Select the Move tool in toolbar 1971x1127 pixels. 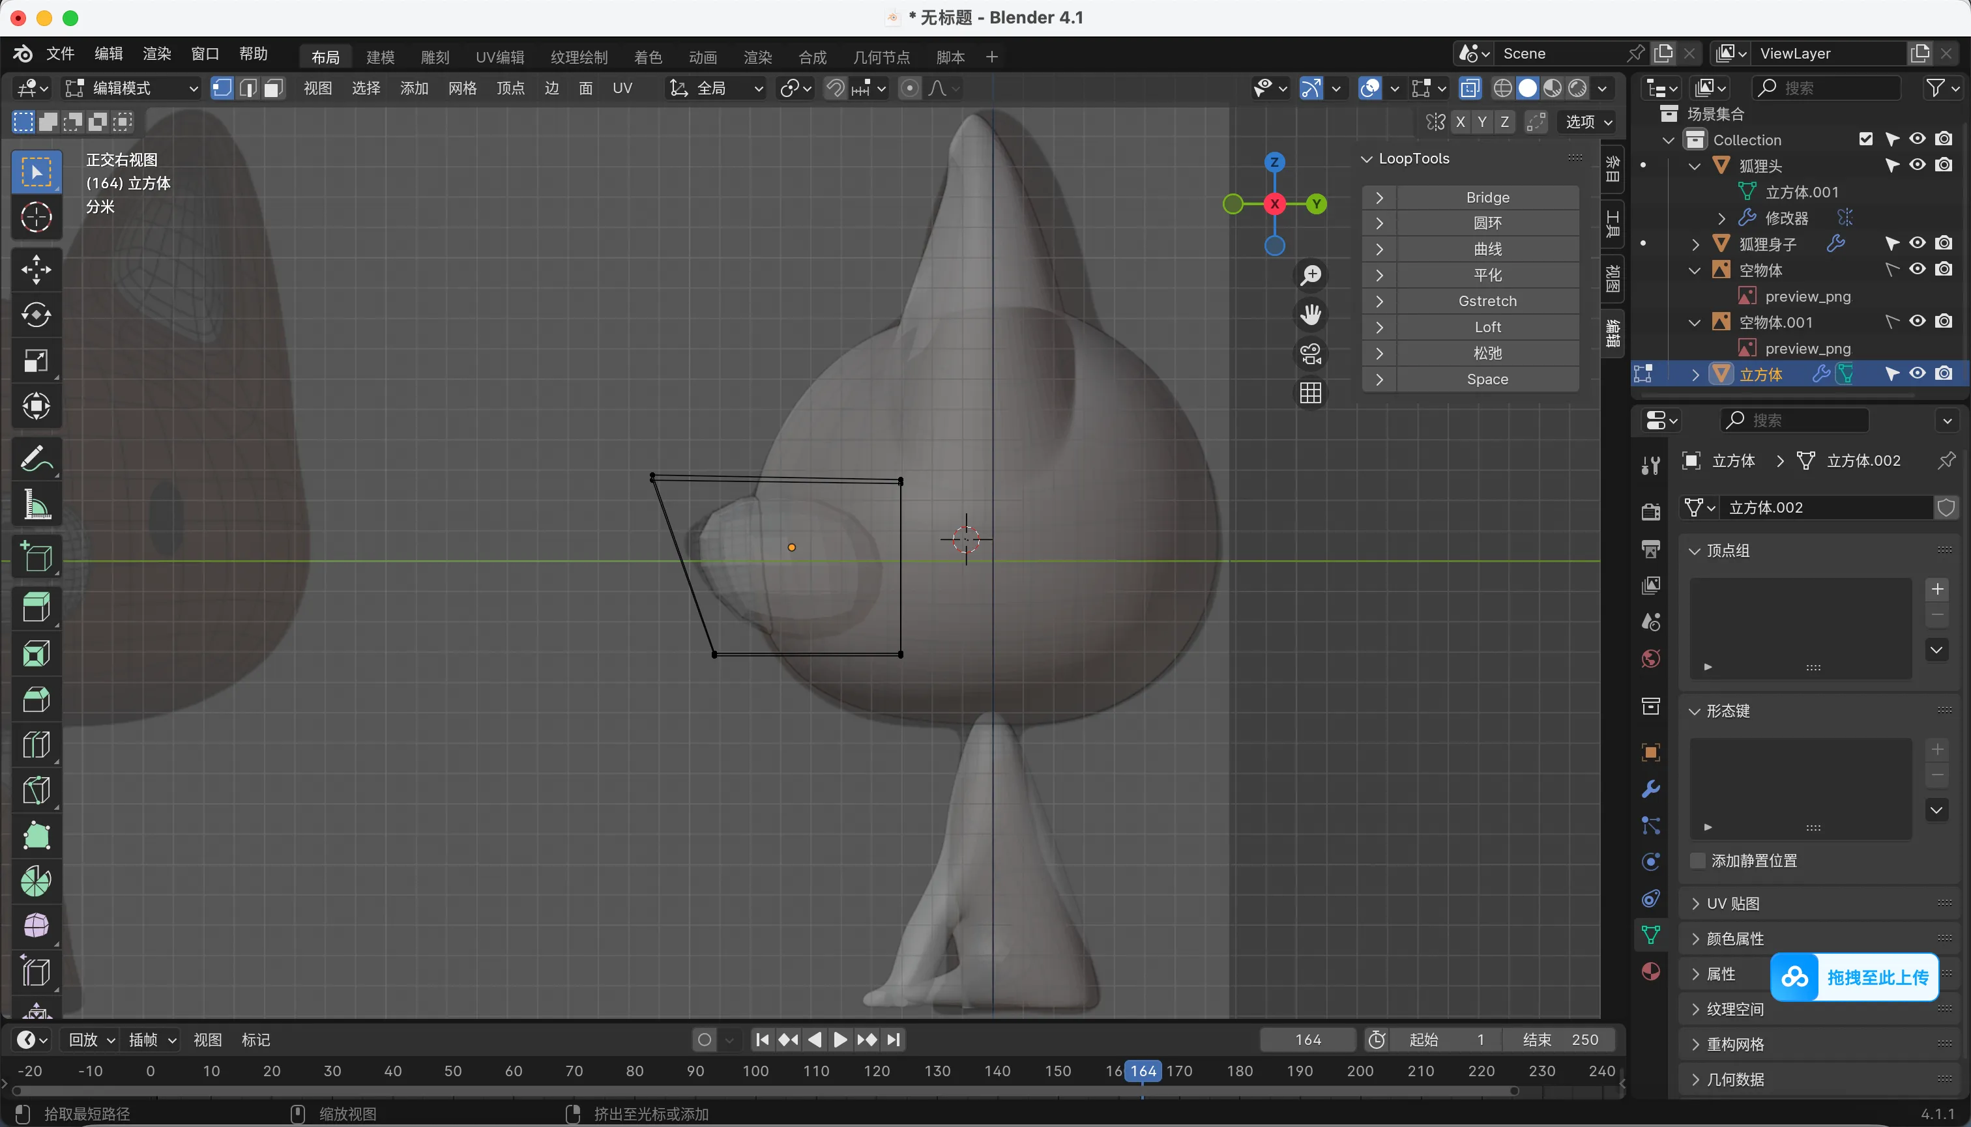(x=36, y=268)
